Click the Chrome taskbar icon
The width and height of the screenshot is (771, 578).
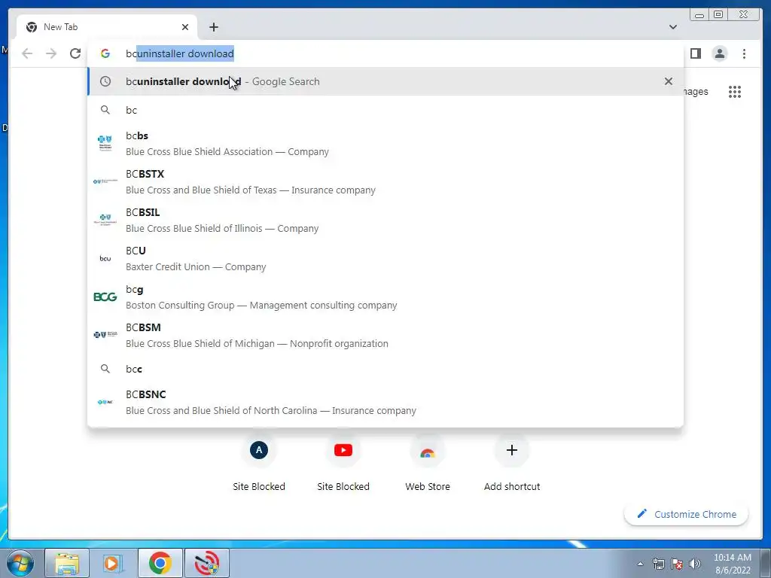(160, 563)
